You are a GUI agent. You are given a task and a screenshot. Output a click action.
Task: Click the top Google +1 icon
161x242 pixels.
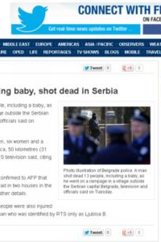[x=127, y=68]
